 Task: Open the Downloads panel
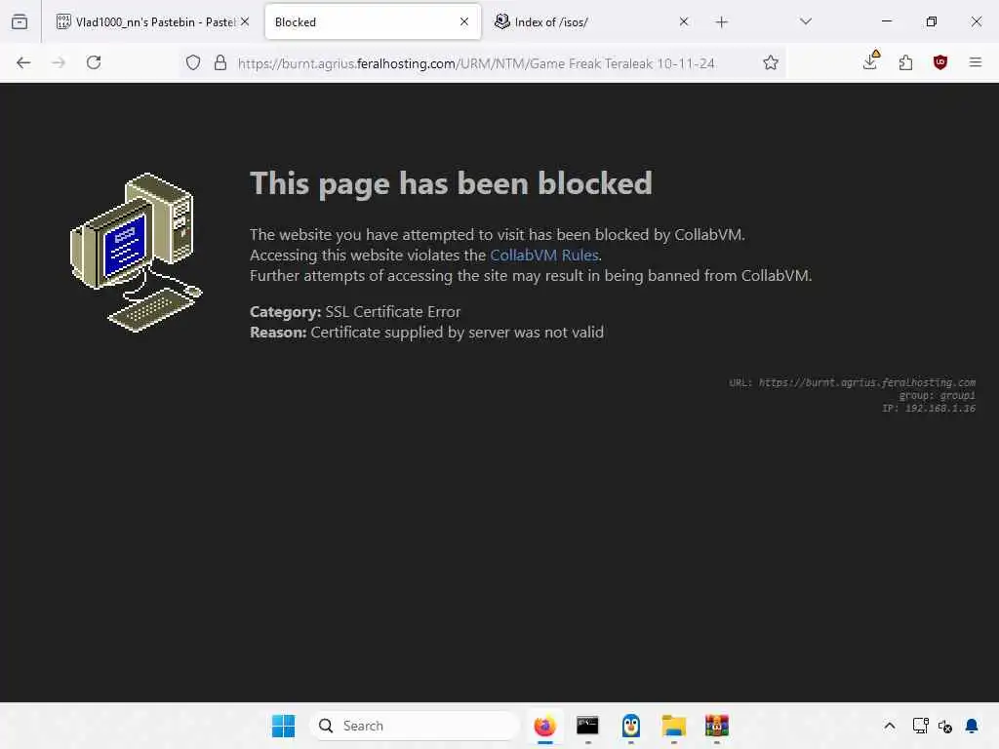[870, 61]
